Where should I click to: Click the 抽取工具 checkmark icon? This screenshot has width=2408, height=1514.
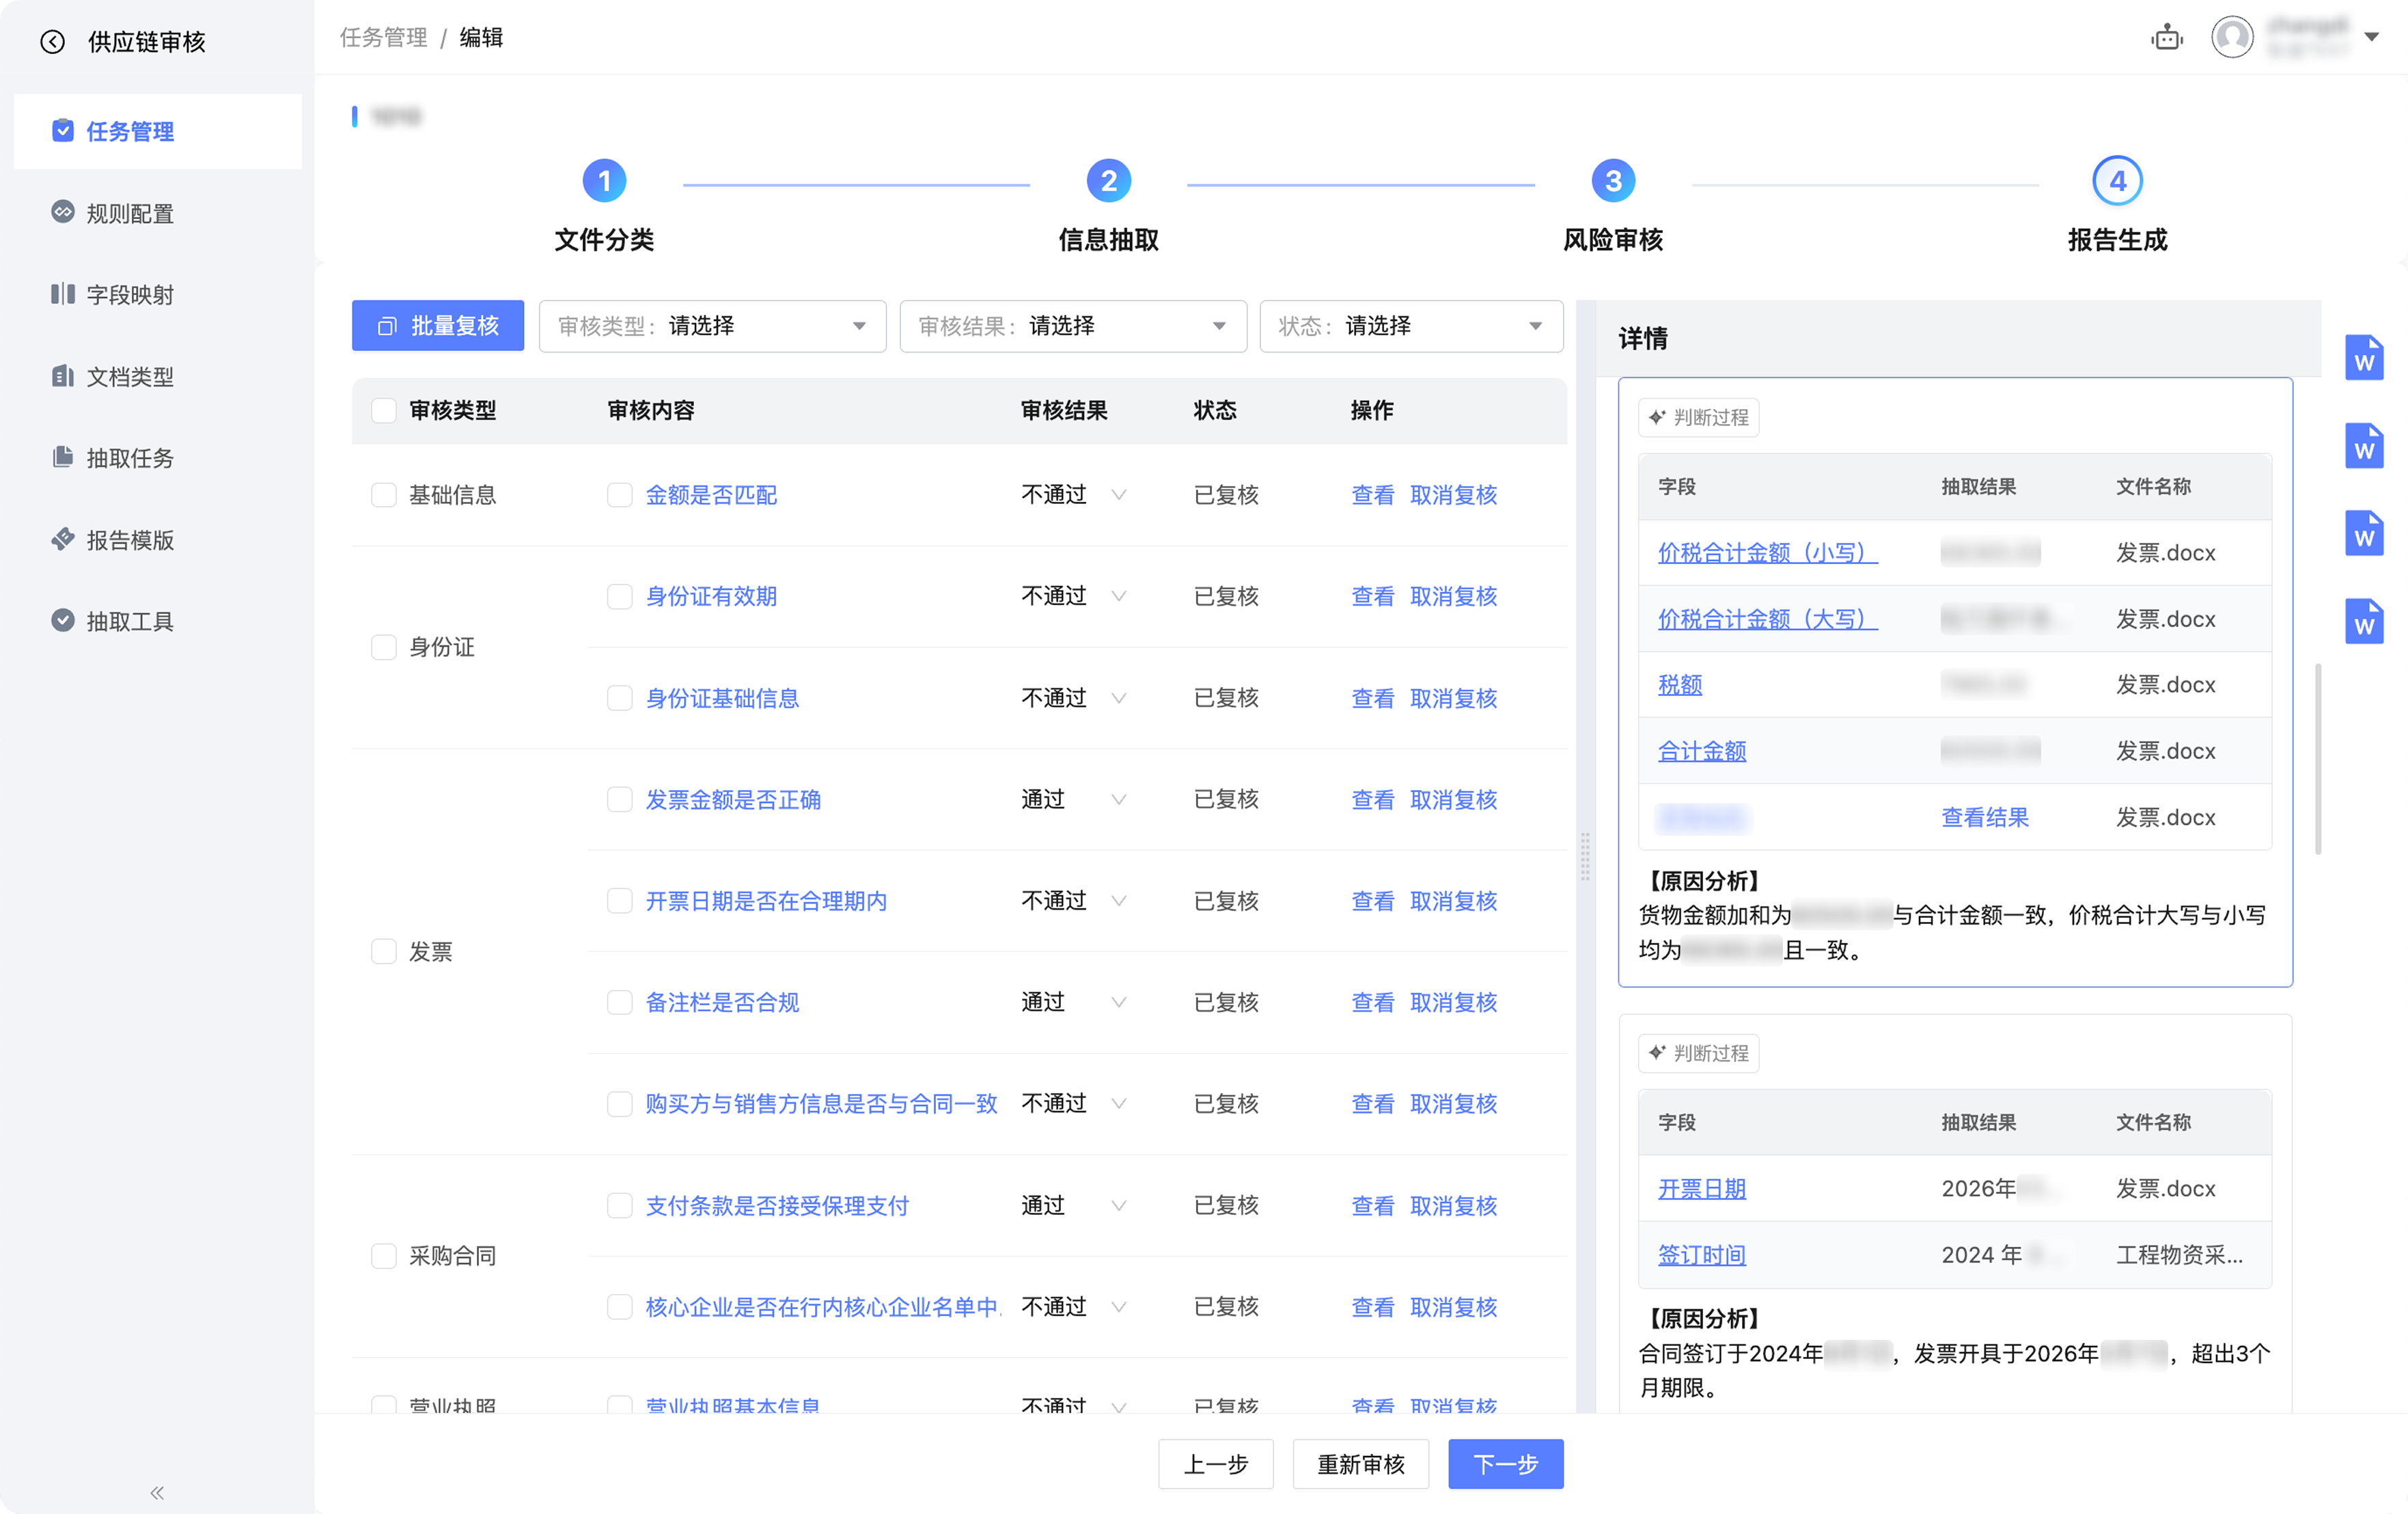pyautogui.click(x=63, y=620)
